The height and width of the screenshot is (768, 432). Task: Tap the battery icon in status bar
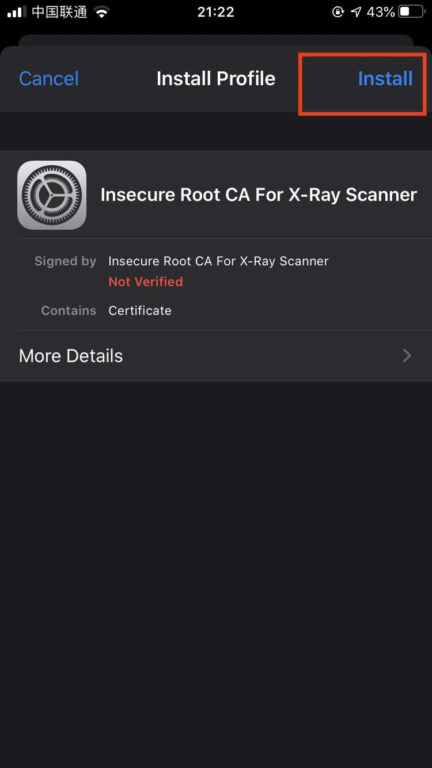point(411,12)
